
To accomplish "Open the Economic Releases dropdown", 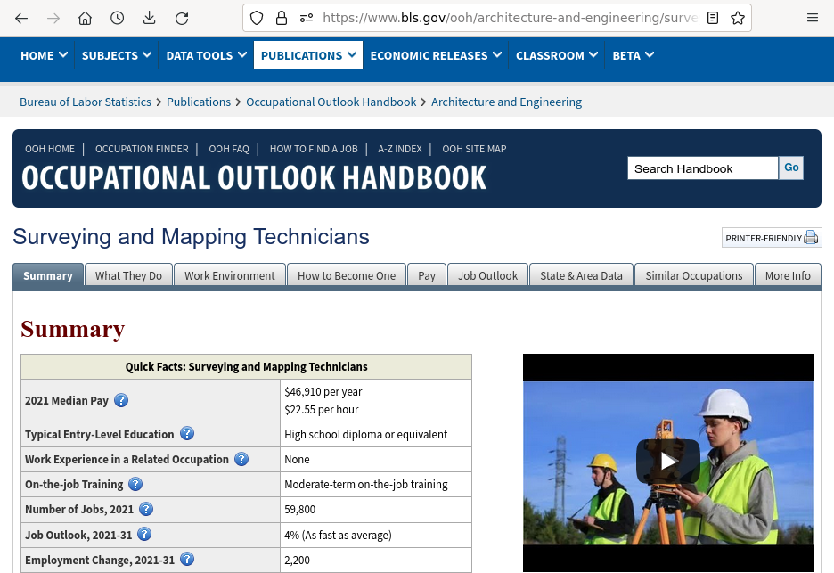I will click(x=436, y=55).
